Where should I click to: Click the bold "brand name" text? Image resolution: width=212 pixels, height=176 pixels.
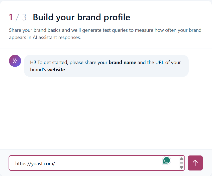[x=122, y=62]
